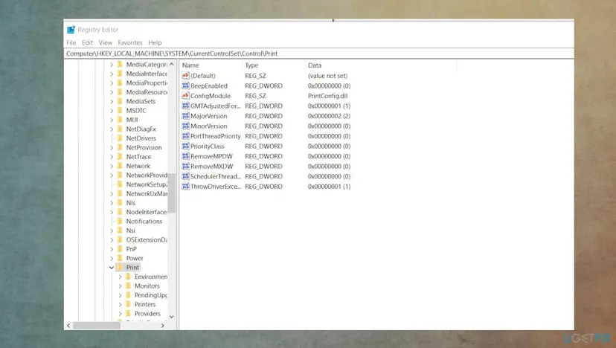Click the tree horizontal scrollbar thumb
The height and width of the screenshot is (348, 616).
click(x=97, y=326)
